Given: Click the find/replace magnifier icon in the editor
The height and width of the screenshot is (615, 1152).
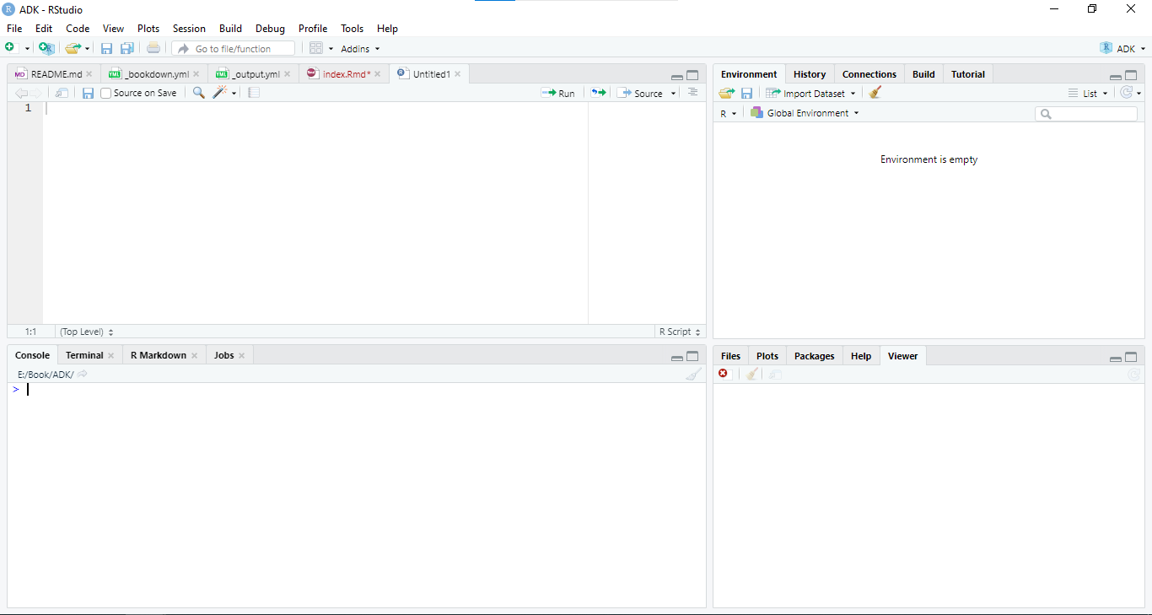Looking at the screenshot, I should [x=199, y=93].
